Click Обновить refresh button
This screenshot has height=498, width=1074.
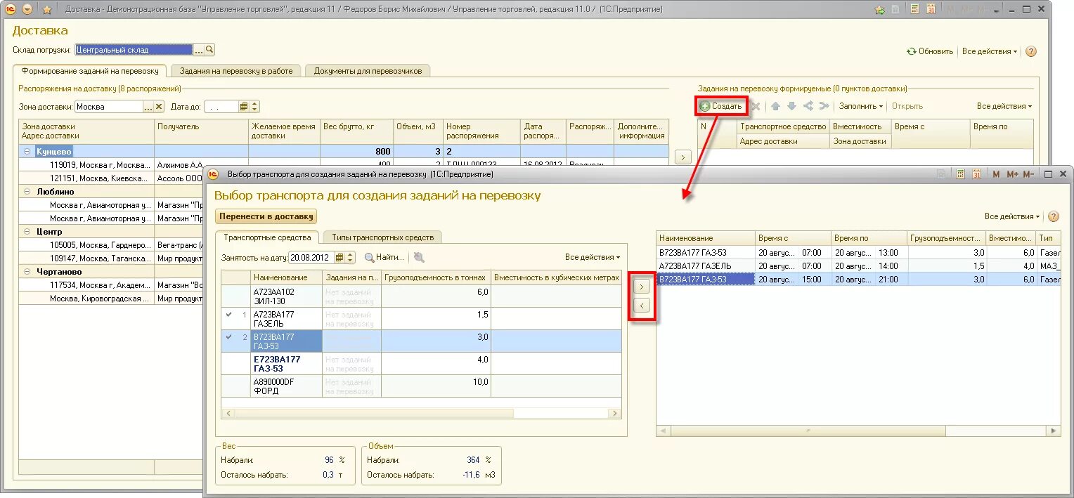(x=930, y=51)
